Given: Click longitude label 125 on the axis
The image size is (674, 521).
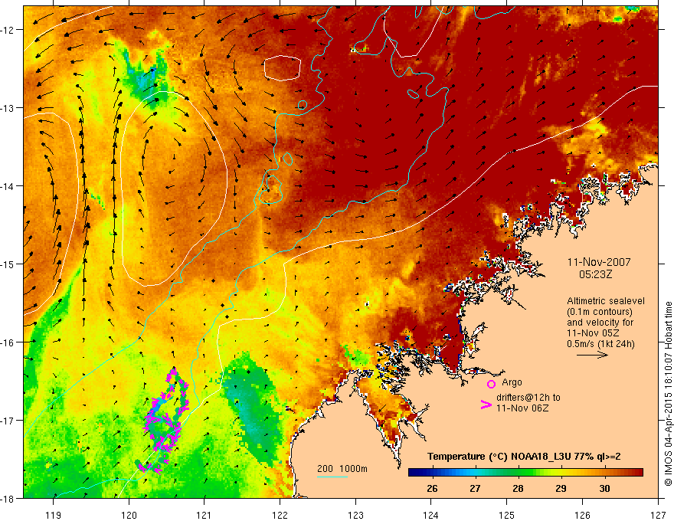Looking at the screenshot, I should [507, 515].
